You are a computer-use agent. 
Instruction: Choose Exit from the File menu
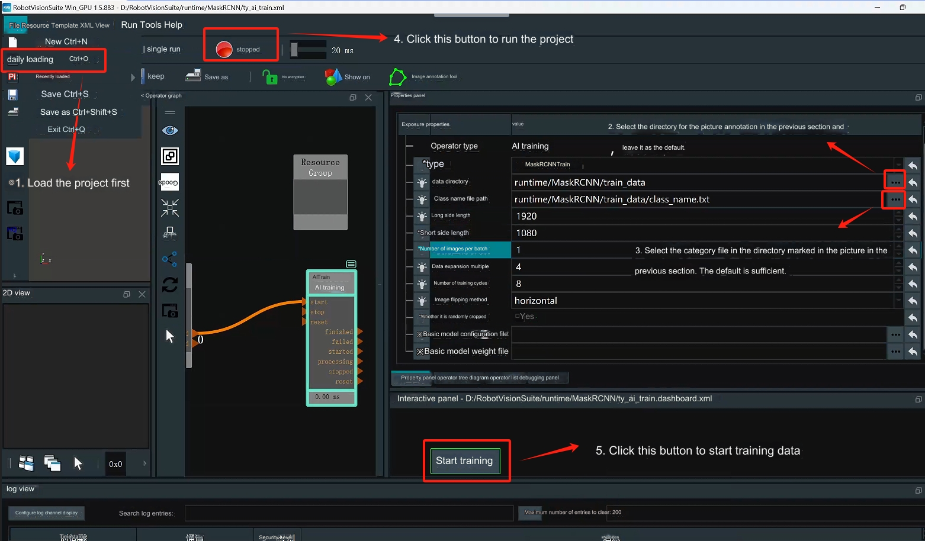point(66,129)
